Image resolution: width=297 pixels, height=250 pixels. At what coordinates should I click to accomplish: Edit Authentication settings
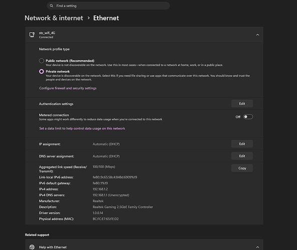[x=242, y=103]
